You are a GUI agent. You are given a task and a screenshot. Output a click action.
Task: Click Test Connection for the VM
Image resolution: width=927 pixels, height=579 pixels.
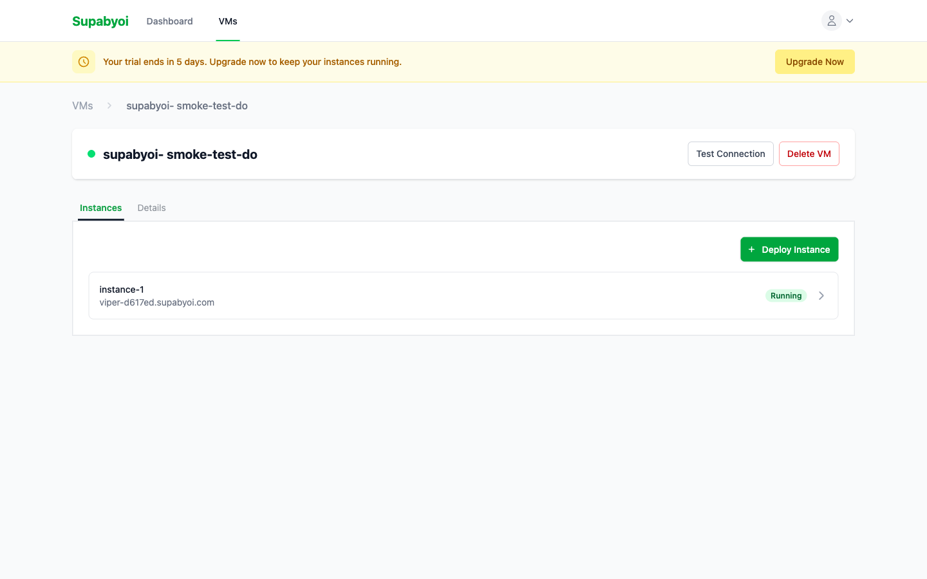pyautogui.click(x=730, y=154)
